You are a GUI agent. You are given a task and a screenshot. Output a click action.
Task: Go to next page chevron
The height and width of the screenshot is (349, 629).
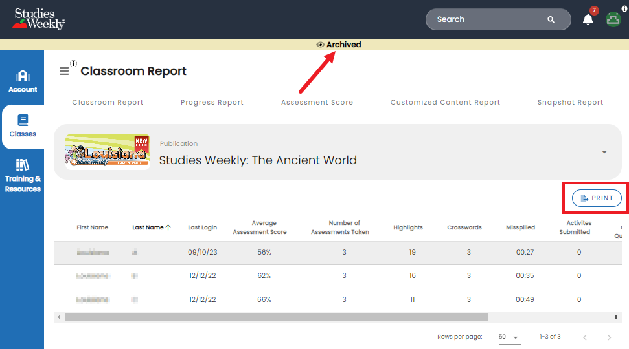click(609, 337)
